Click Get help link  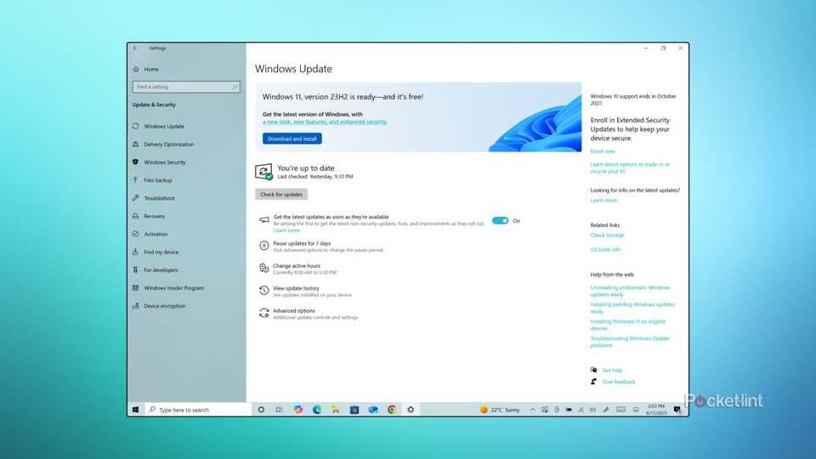pos(612,370)
